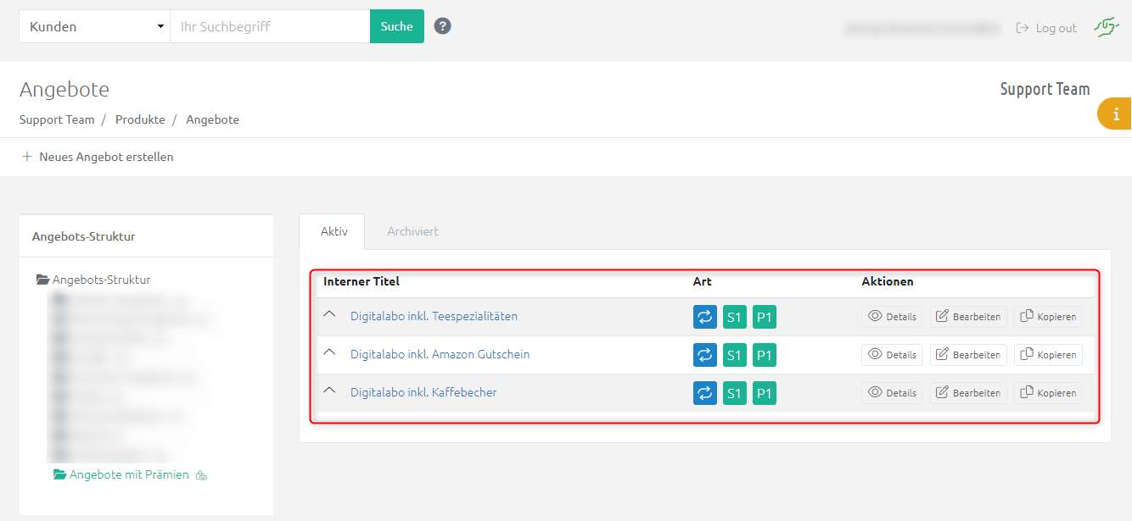Click the gift icon beside Angebote mit Prämien
Viewport: 1132px width, 521px height.
(201, 475)
